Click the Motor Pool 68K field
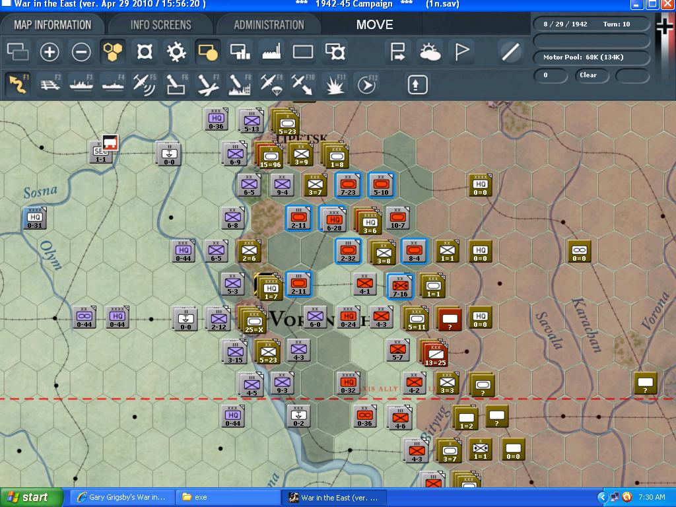The height and width of the screenshot is (507, 676). [x=591, y=57]
